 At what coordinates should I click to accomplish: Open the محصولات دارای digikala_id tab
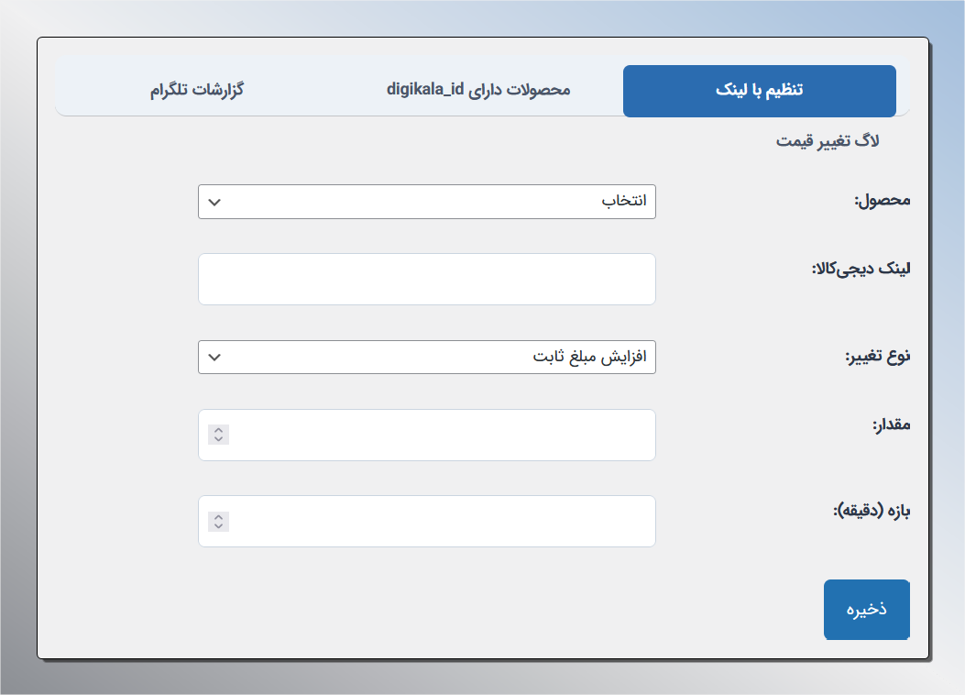tap(477, 91)
